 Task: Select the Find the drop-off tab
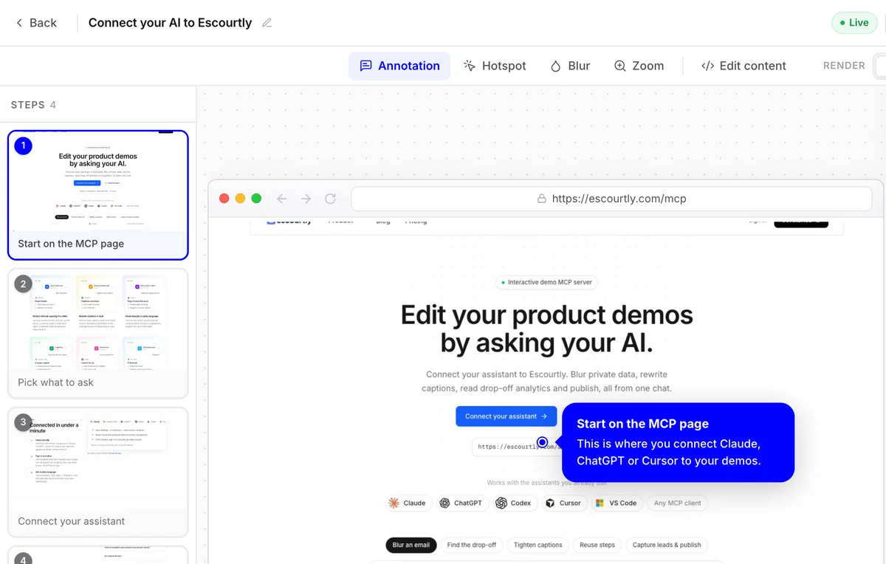pos(472,545)
